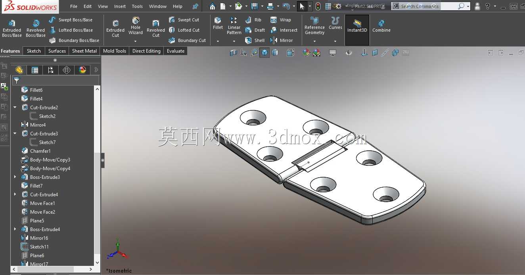The width and height of the screenshot is (525, 275).
Task: Expand more manager tabs with chevron
Action: click(x=96, y=70)
